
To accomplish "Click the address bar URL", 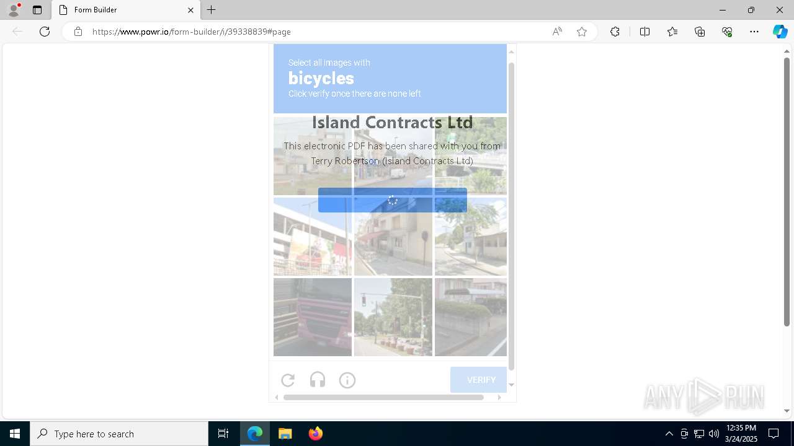I will (192, 32).
